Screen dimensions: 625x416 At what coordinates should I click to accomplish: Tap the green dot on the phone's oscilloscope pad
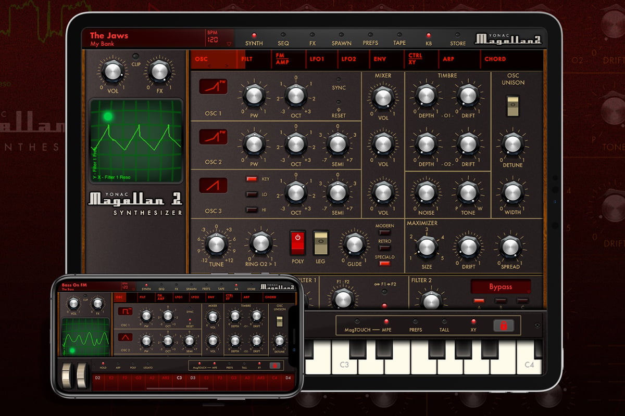[x=72, y=350]
